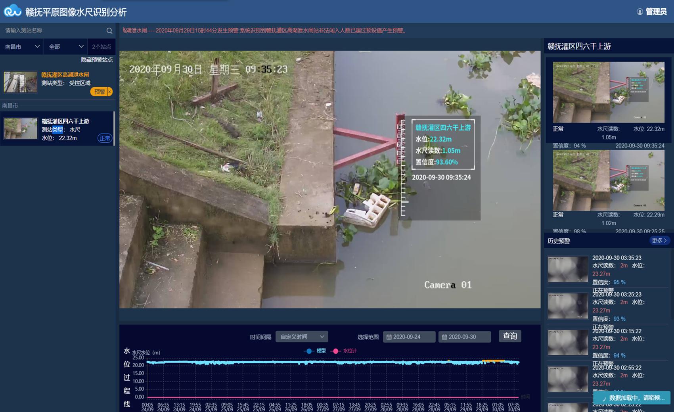
Task: Select 赣抚灌区四六干上游 station thumbnail in list
Action: [21, 128]
